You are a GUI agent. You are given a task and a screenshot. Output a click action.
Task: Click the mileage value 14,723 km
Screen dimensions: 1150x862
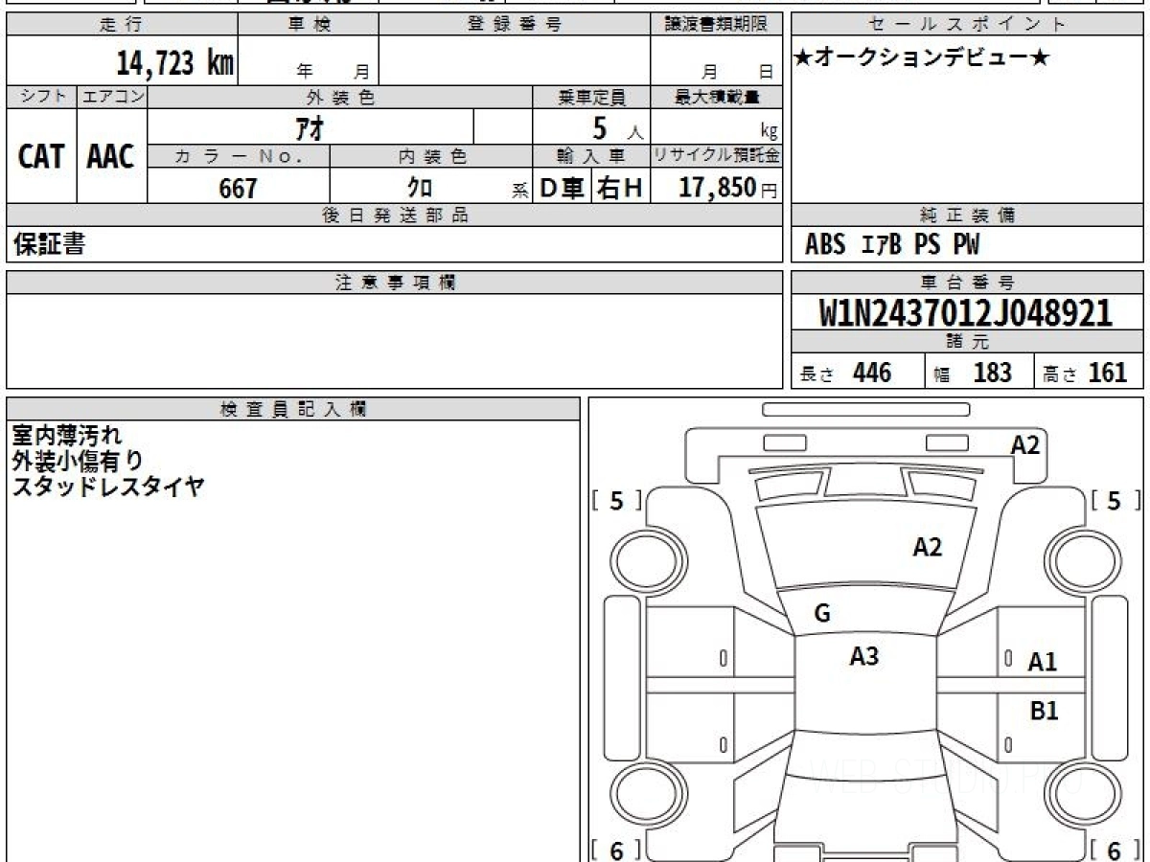(175, 63)
